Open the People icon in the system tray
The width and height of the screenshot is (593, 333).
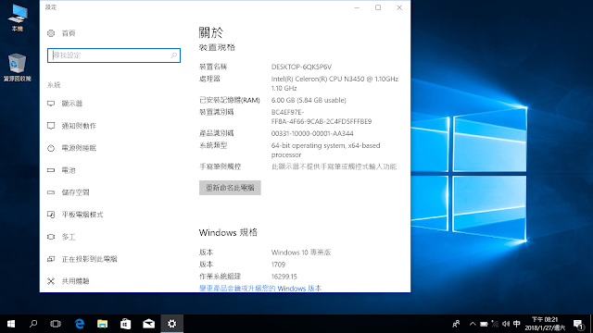(x=457, y=324)
